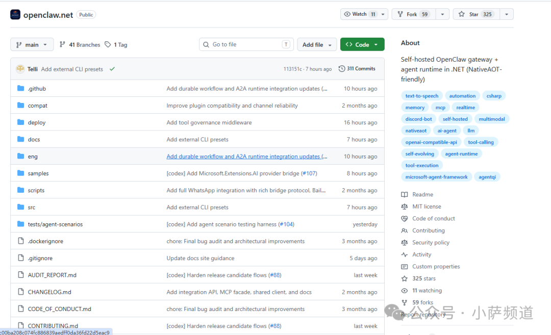Click Telli's avatar in the commit row
The width and height of the screenshot is (551, 335).
pyautogui.click(x=20, y=69)
